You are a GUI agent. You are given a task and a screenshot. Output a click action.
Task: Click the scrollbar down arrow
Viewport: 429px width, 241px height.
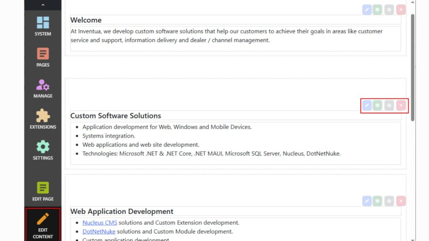[413, 240]
